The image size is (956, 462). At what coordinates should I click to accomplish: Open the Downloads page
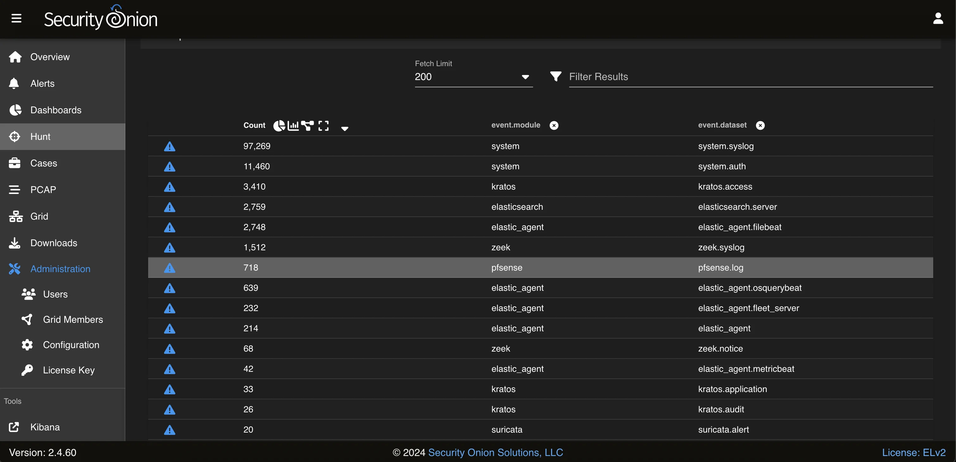coord(62,243)
